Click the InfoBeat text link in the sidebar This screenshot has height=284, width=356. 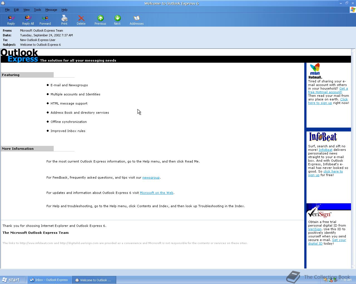click(325, 150)
